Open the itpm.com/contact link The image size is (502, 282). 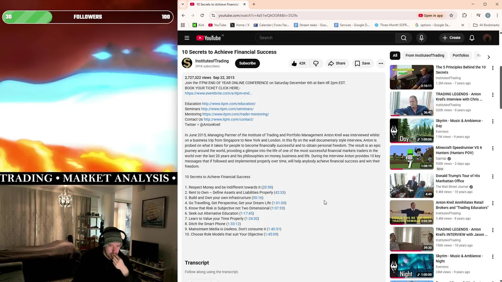[228, 119]
